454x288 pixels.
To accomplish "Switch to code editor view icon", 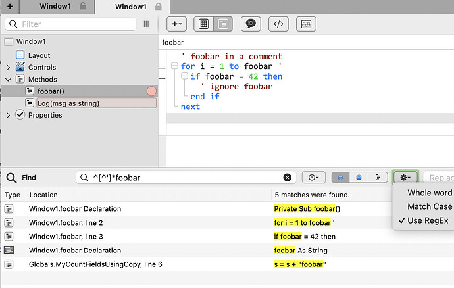I will tap(222, 24).
